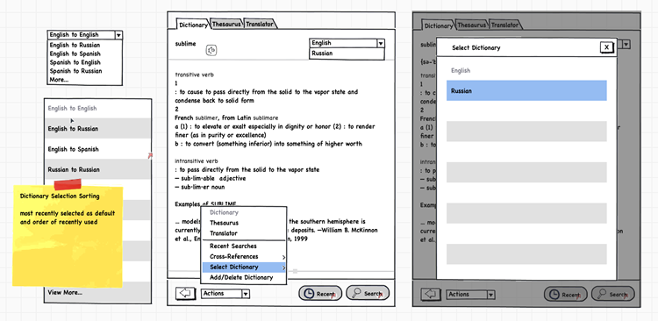
Task: Expand the English to English dropdown arrow
Action: pyautogui.click(x=118, y=35)
